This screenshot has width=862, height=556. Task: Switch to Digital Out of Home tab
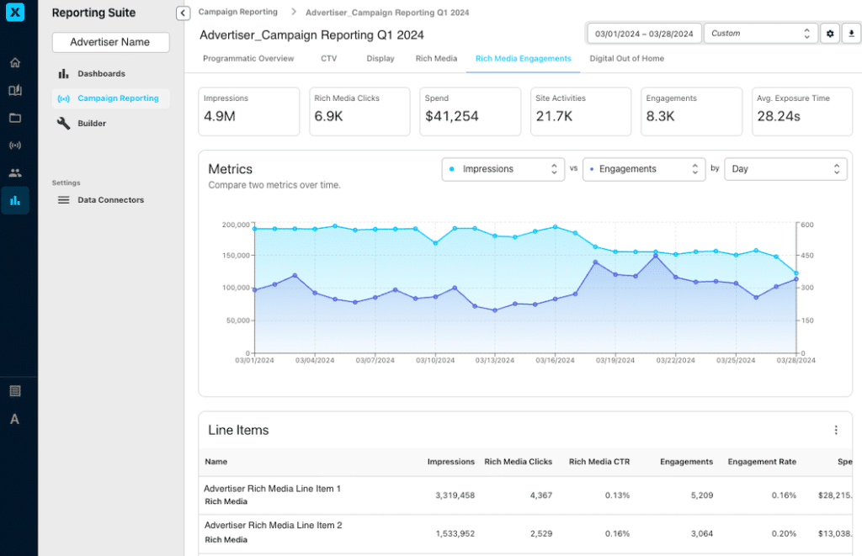[626, 59]
